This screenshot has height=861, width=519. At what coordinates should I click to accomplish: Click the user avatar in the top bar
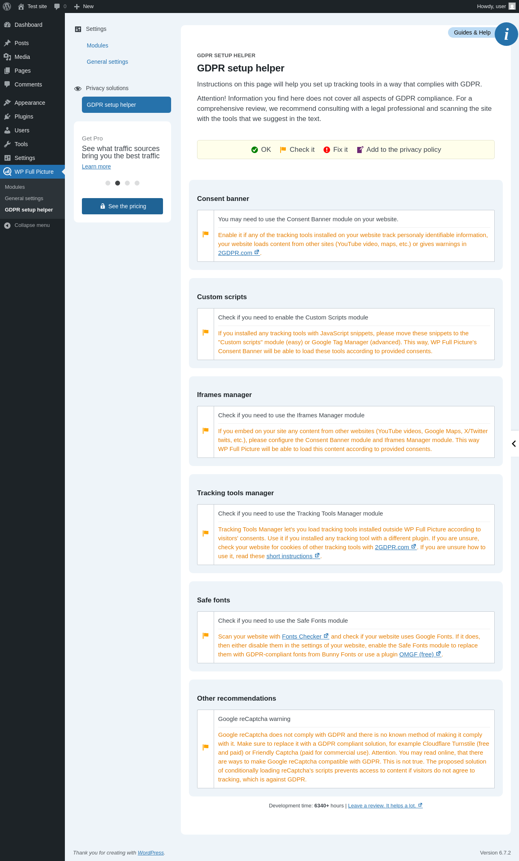point(512,6)
